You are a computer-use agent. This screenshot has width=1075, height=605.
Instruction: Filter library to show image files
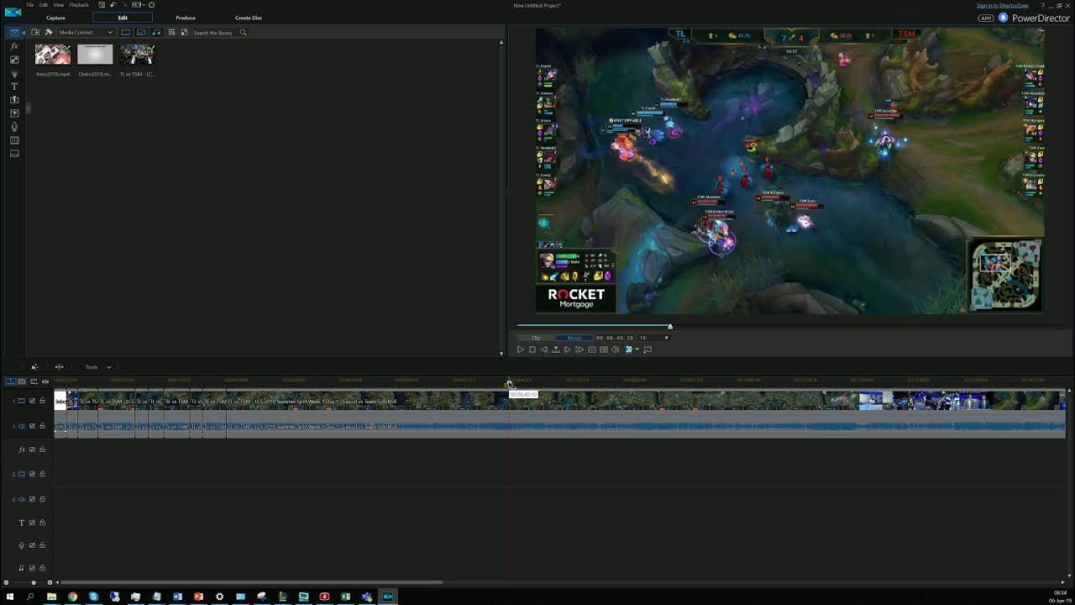click(x=141, y=32)
